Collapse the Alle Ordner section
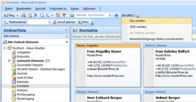 pos(67,36)
